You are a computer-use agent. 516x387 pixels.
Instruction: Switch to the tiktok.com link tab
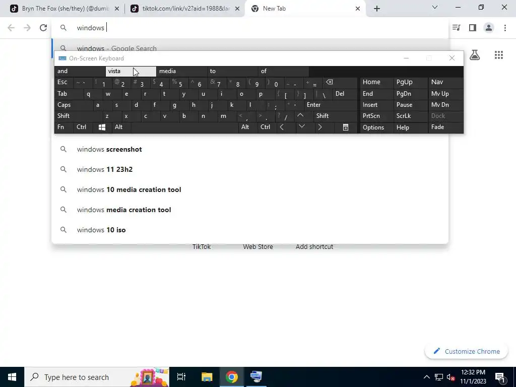tap(185, 9)
